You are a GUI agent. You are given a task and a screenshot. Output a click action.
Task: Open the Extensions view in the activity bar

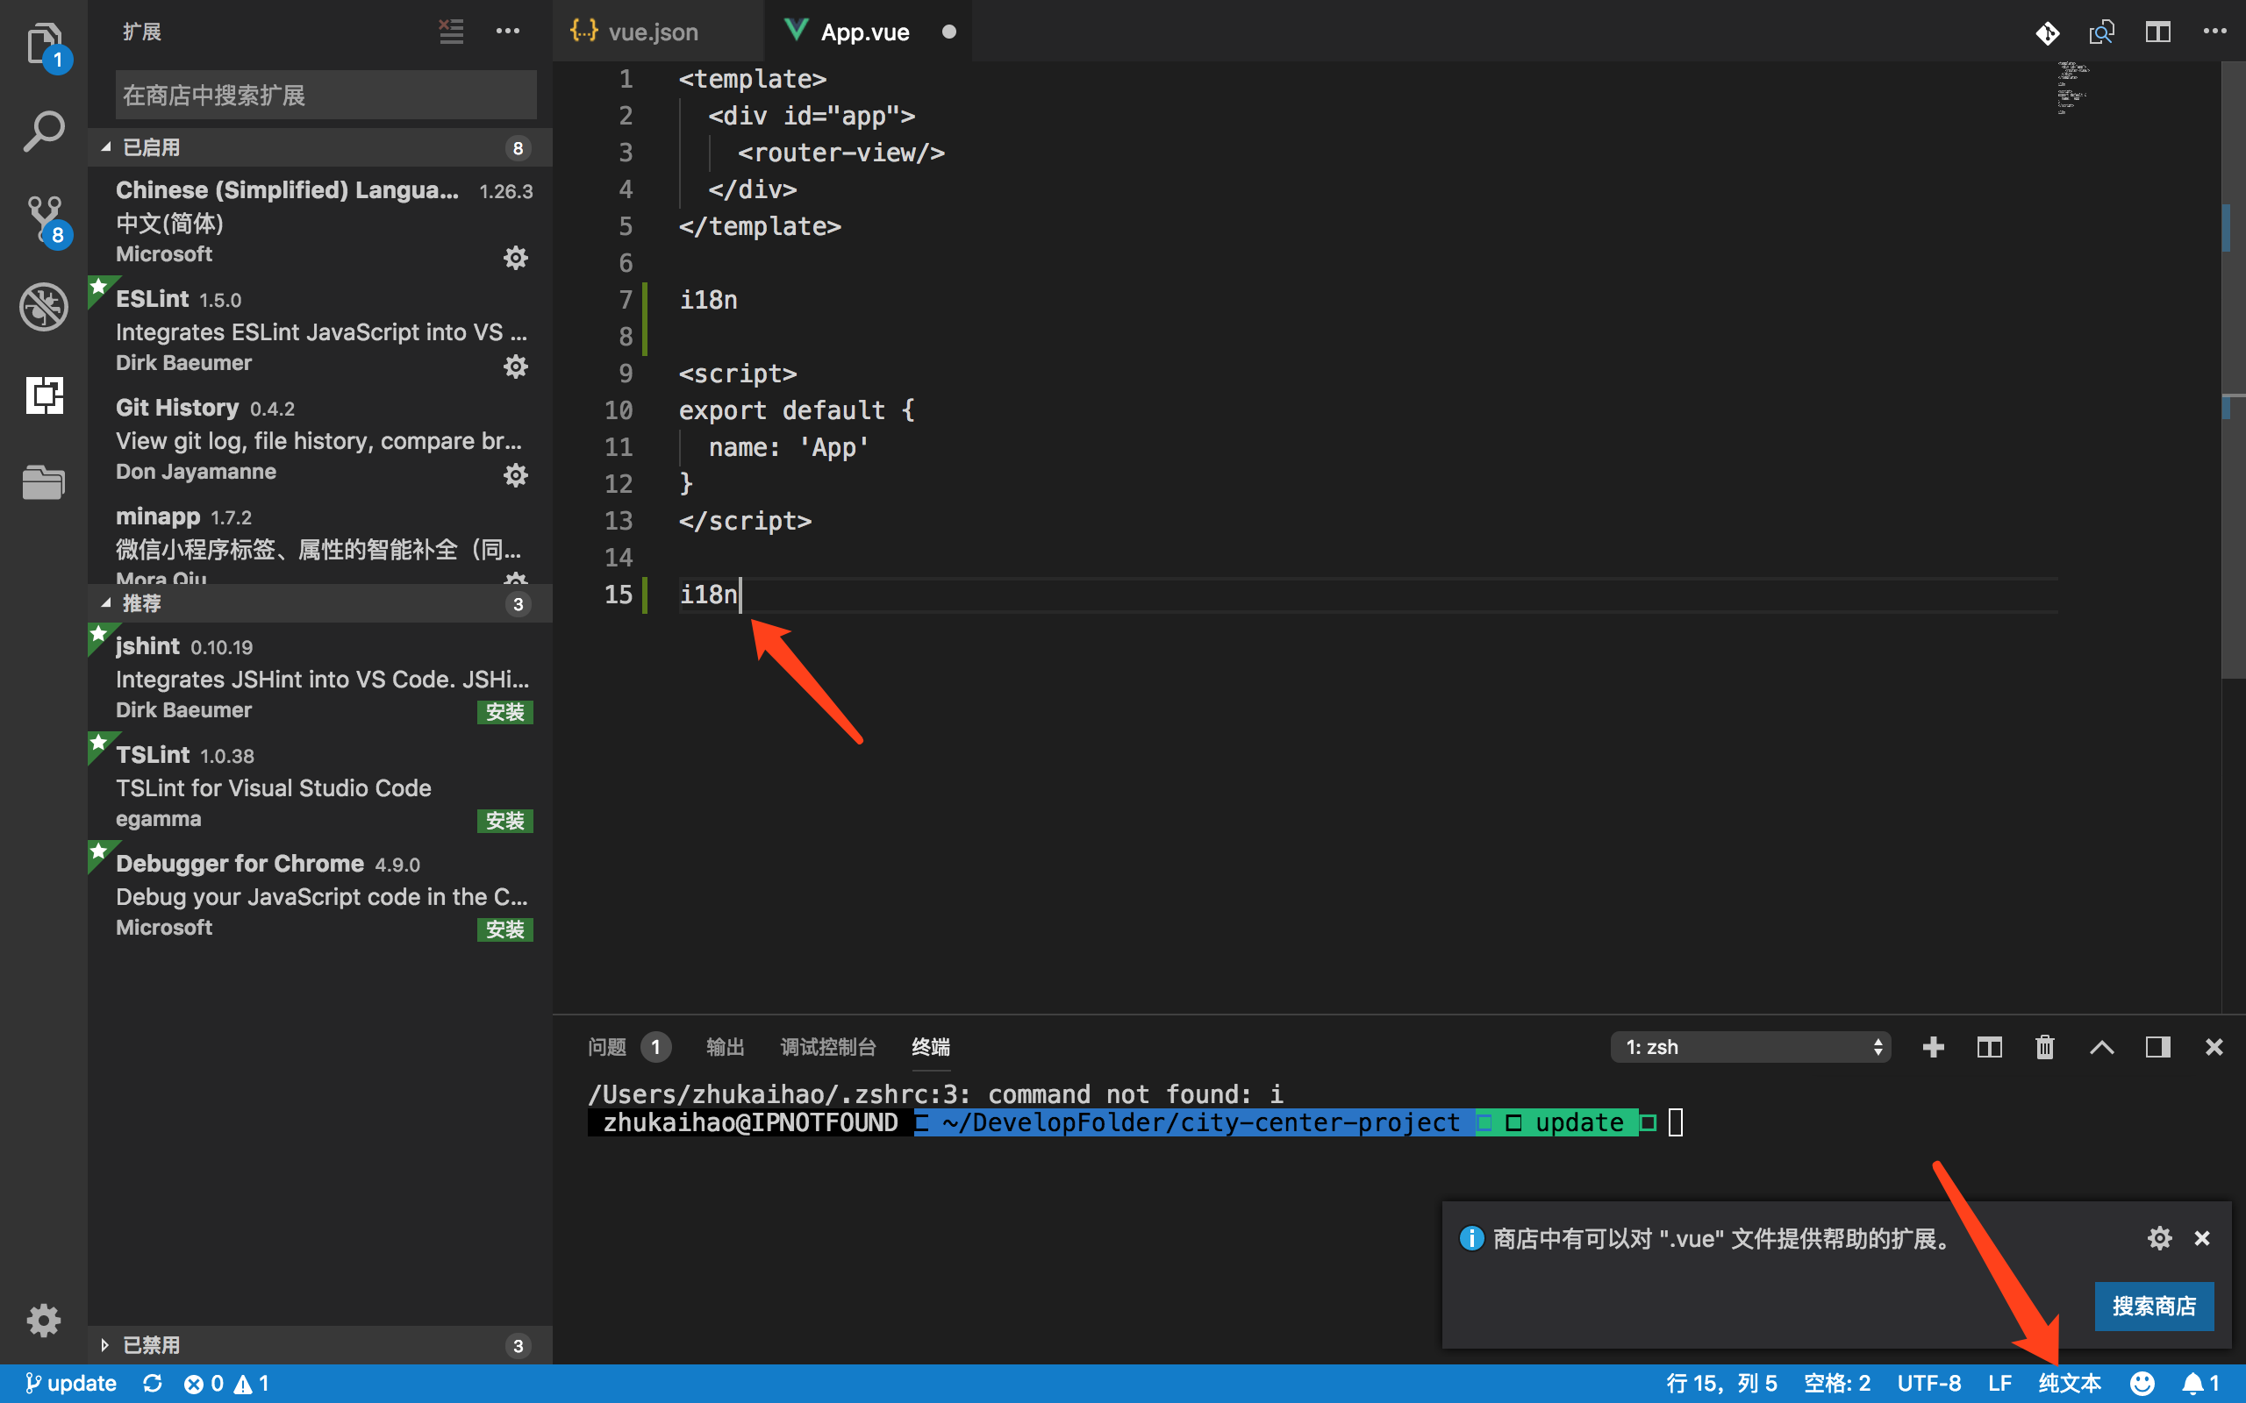(44, 396)
